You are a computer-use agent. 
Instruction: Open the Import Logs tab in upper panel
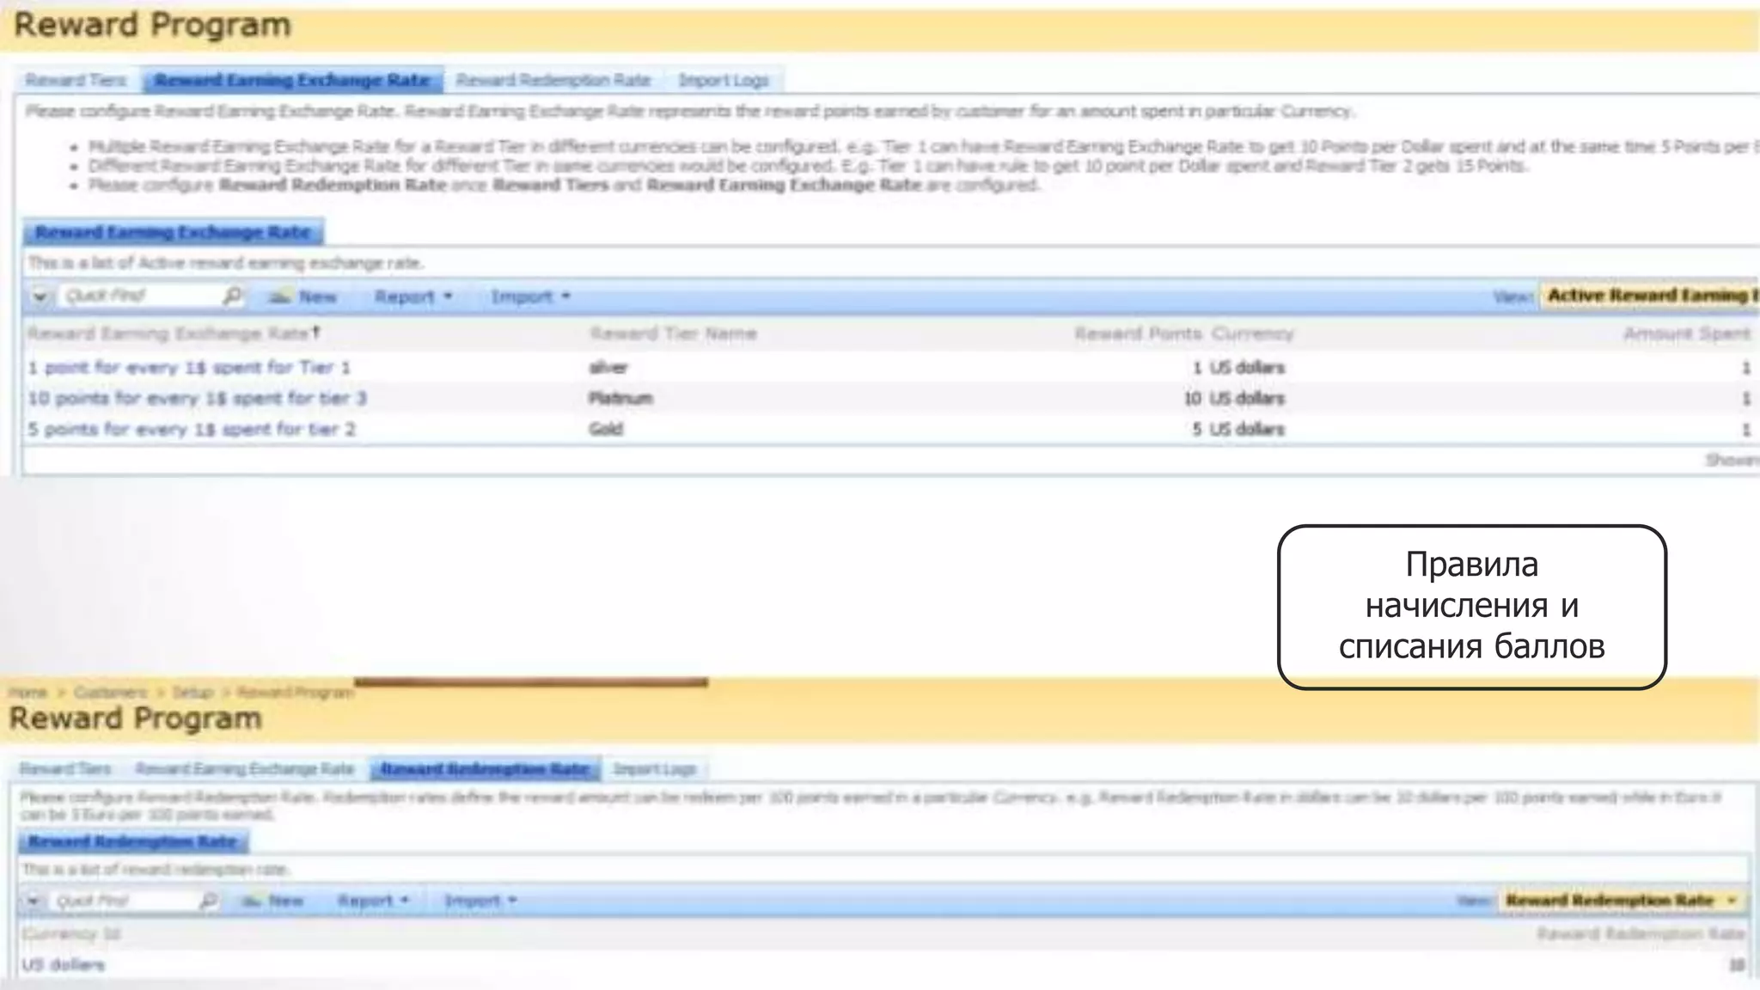(723, 80)
